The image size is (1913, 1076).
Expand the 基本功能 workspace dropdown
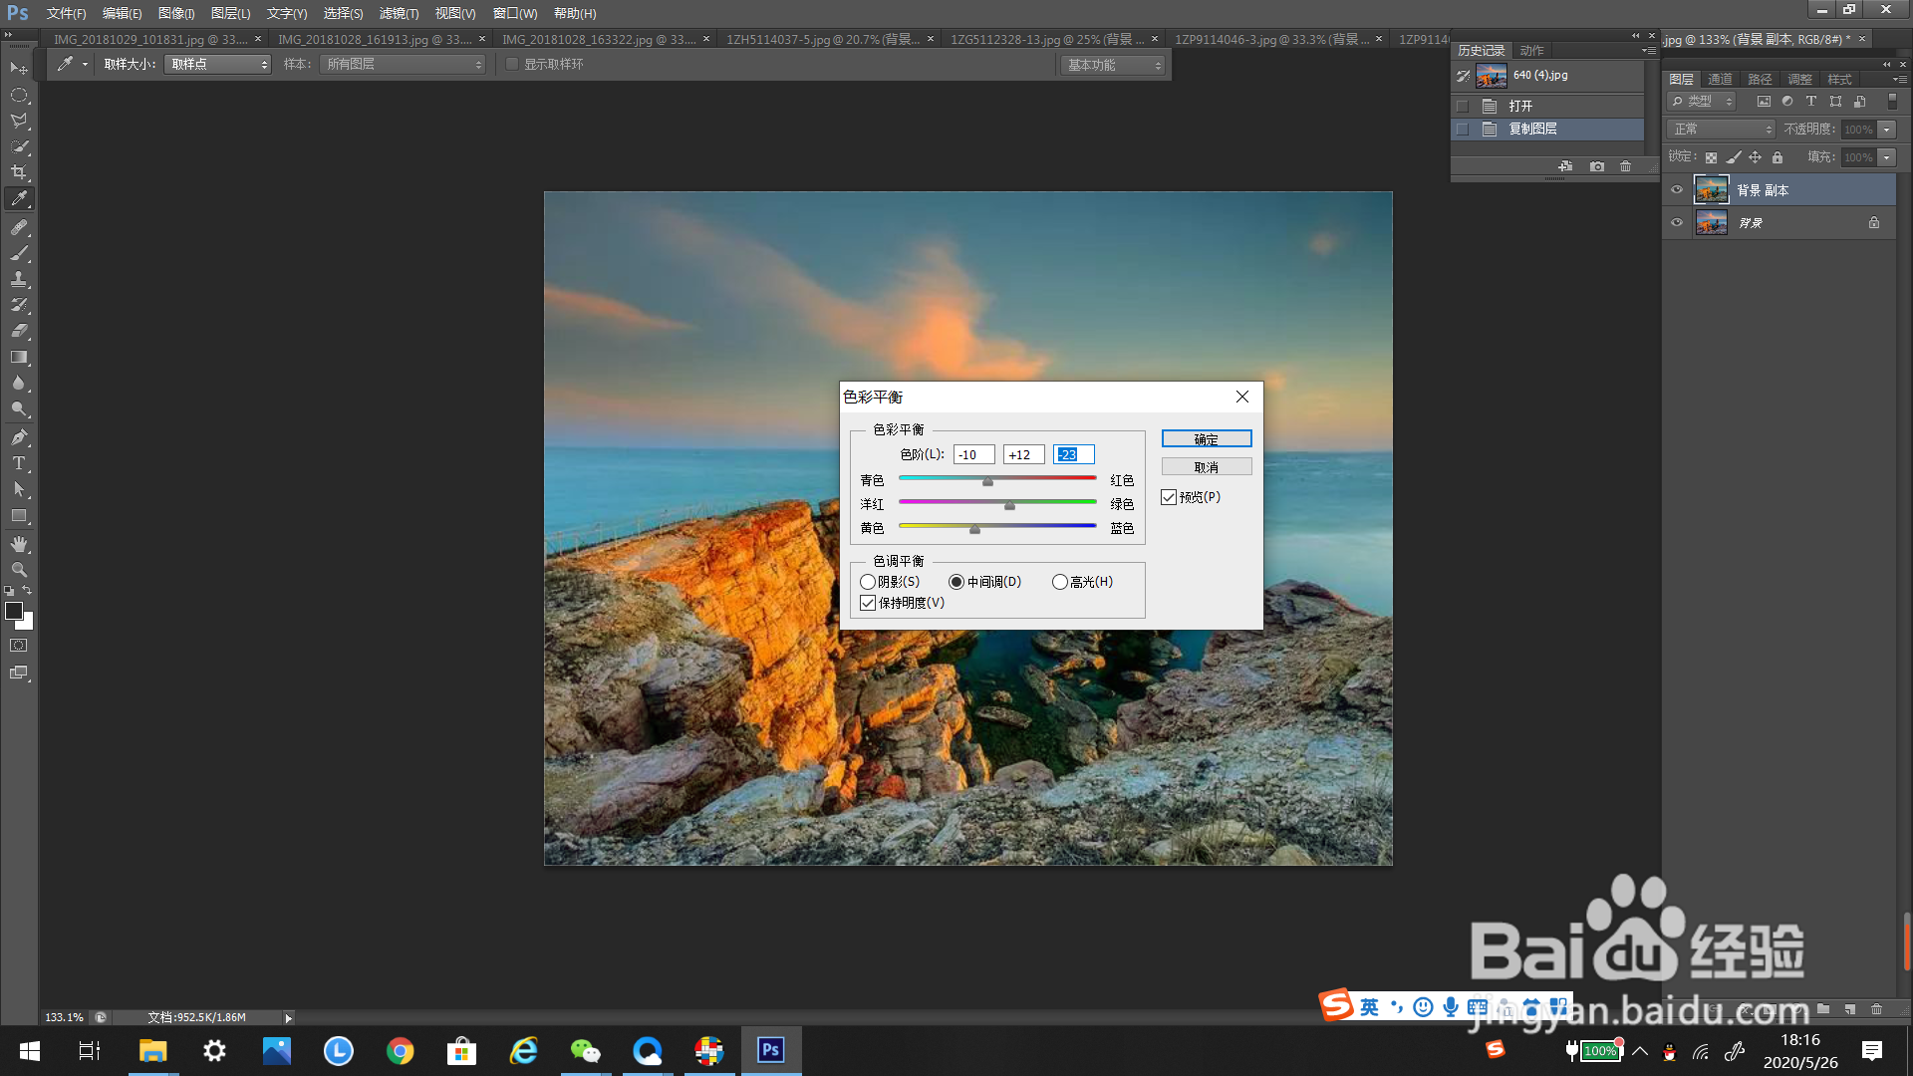coord(1112,65)
